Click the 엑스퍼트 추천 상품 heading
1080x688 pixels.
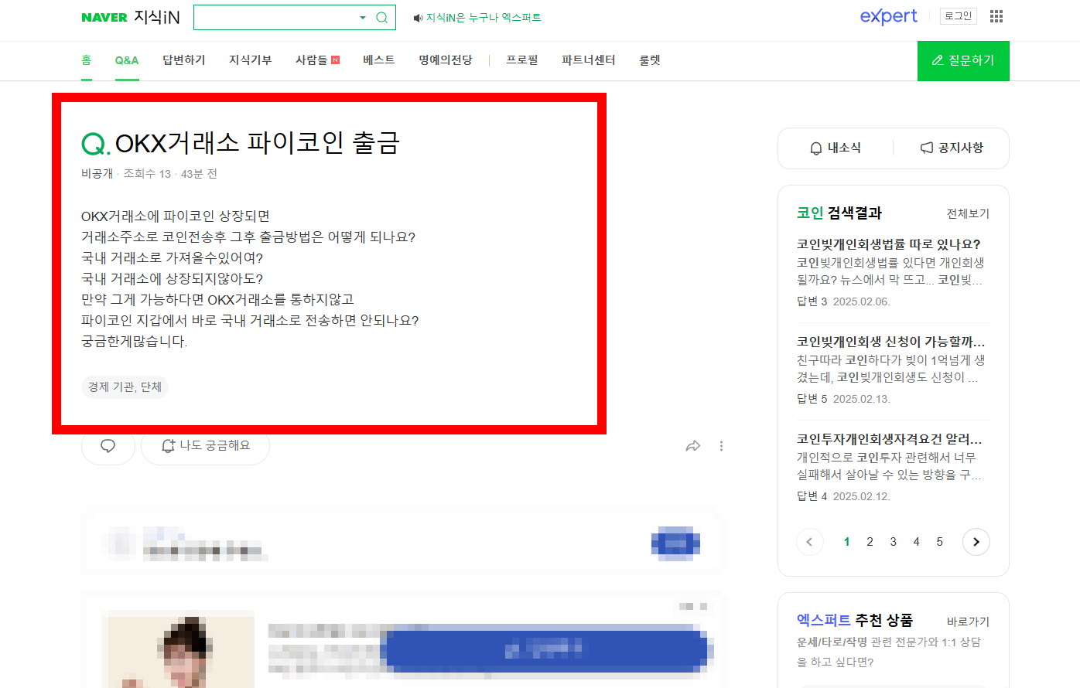[855, 620]
